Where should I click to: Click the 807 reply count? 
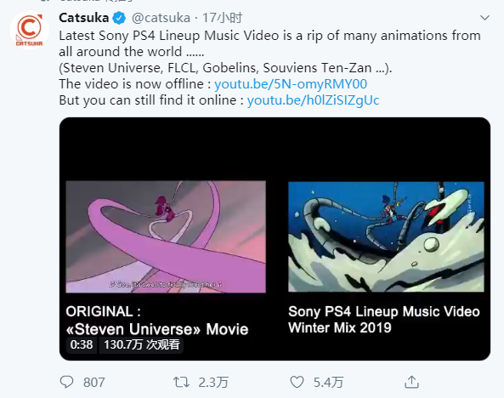tap(93, 383)
